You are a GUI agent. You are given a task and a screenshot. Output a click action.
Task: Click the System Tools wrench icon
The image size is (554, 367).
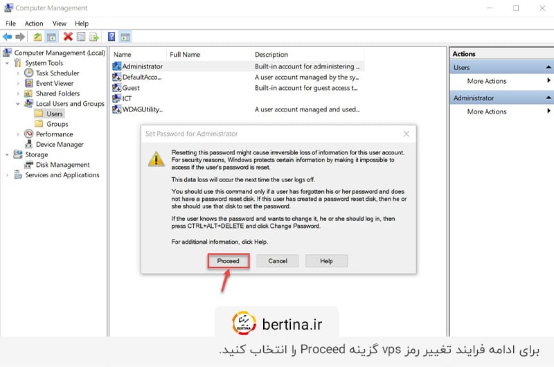[18, 63]
